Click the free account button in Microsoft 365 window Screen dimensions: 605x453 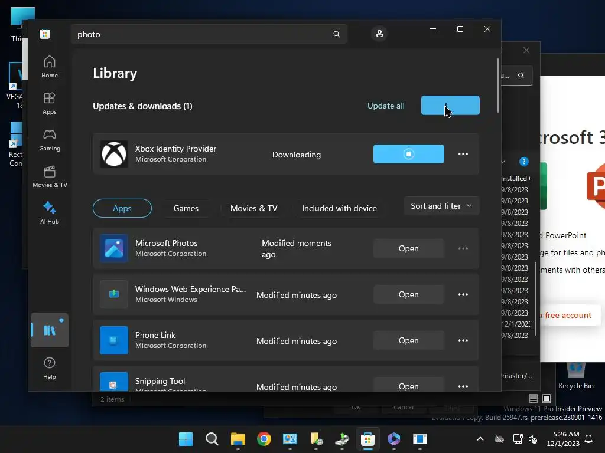point(570,315)
